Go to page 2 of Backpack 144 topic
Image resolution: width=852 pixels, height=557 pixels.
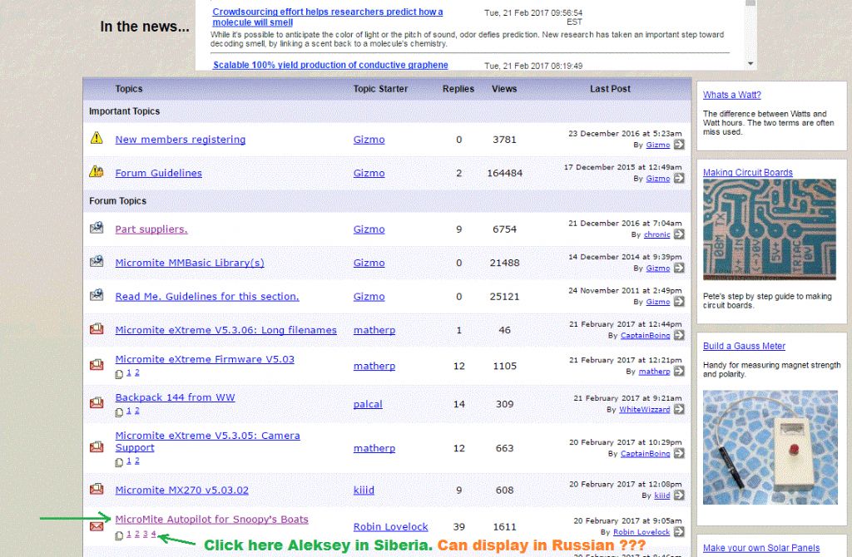click(x=137, y=411)
